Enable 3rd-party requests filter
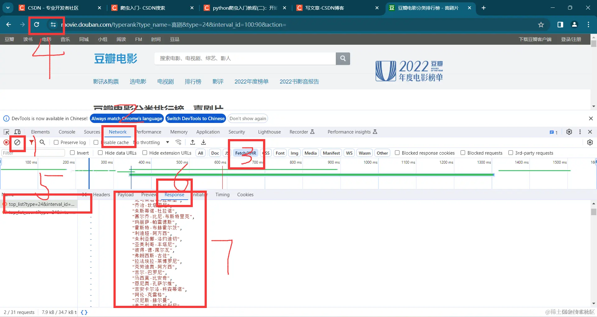597x317 pixels. pyautogui.click(x=511, y=153)
